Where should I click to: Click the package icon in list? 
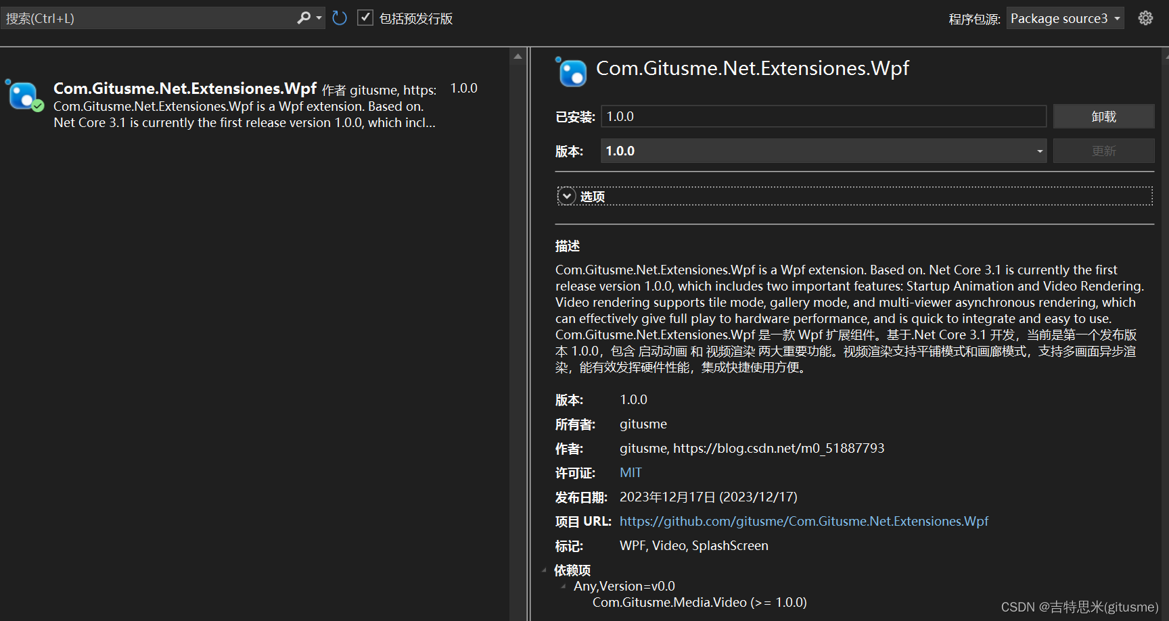tap(24, 95)
